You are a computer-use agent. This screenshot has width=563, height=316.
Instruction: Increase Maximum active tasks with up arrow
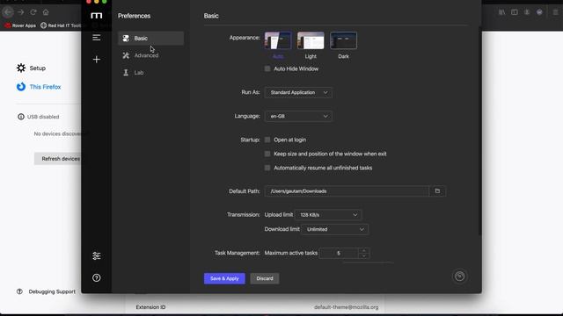click(364, 250)
